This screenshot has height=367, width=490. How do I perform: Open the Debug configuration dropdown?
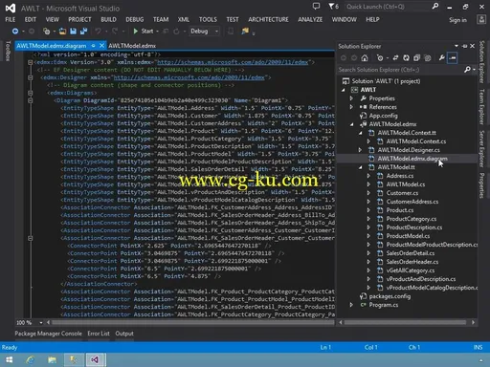pyautogui.click(x=204, y=32)
